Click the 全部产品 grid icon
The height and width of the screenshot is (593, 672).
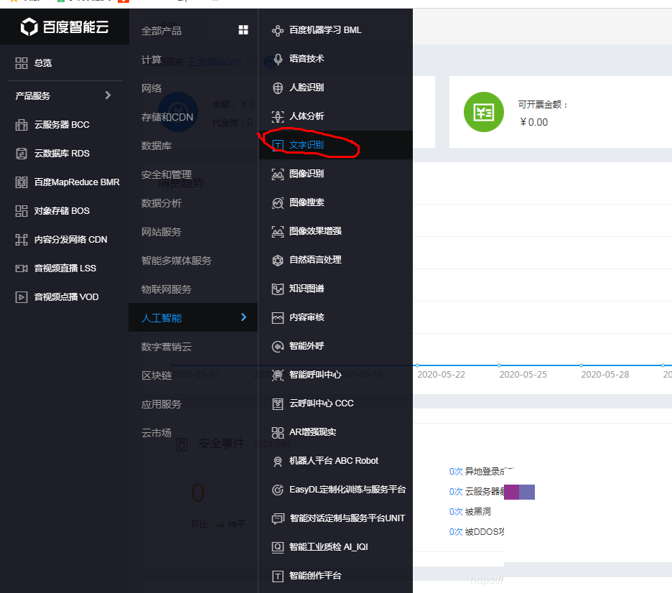click(x=243, y=29)
